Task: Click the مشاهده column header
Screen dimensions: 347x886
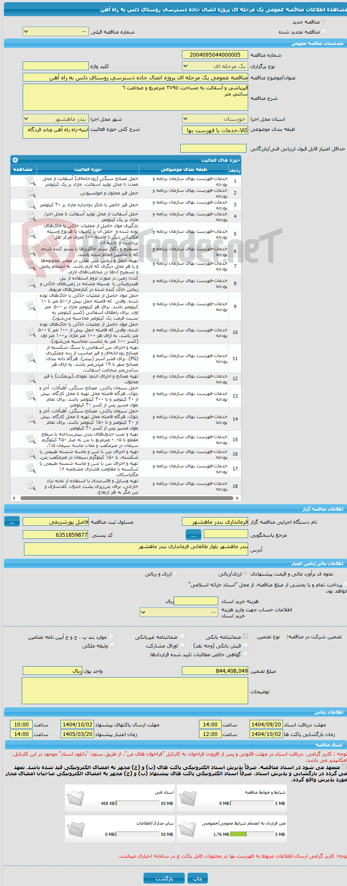Action: [24, 169]
